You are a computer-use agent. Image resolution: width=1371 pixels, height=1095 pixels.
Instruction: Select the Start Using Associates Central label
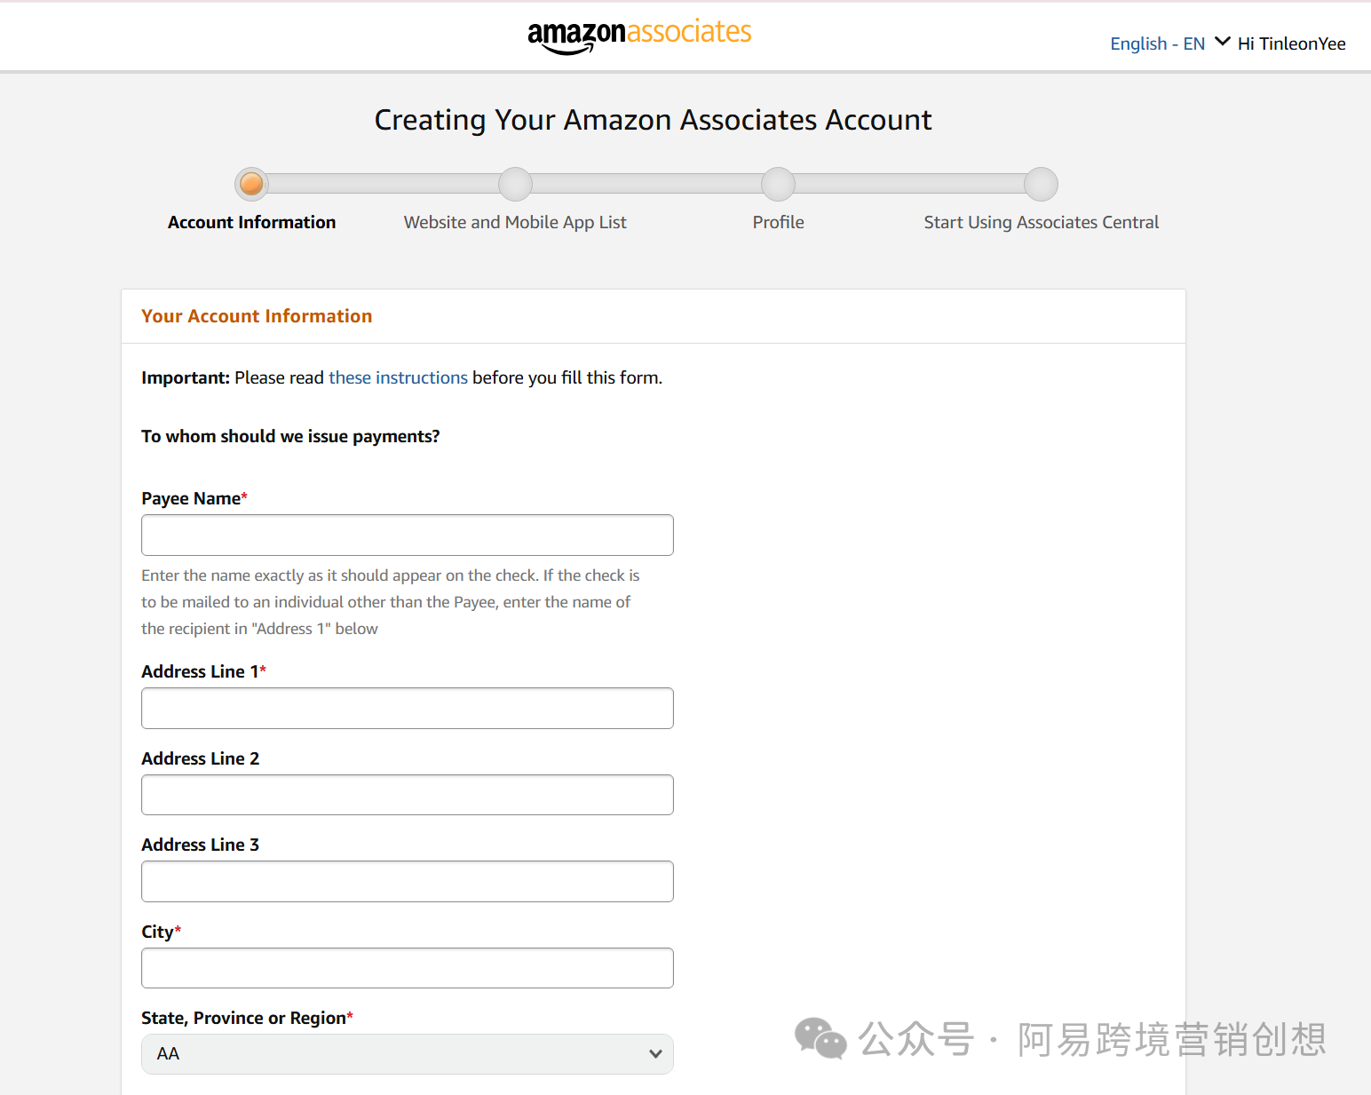[1041, 222]
